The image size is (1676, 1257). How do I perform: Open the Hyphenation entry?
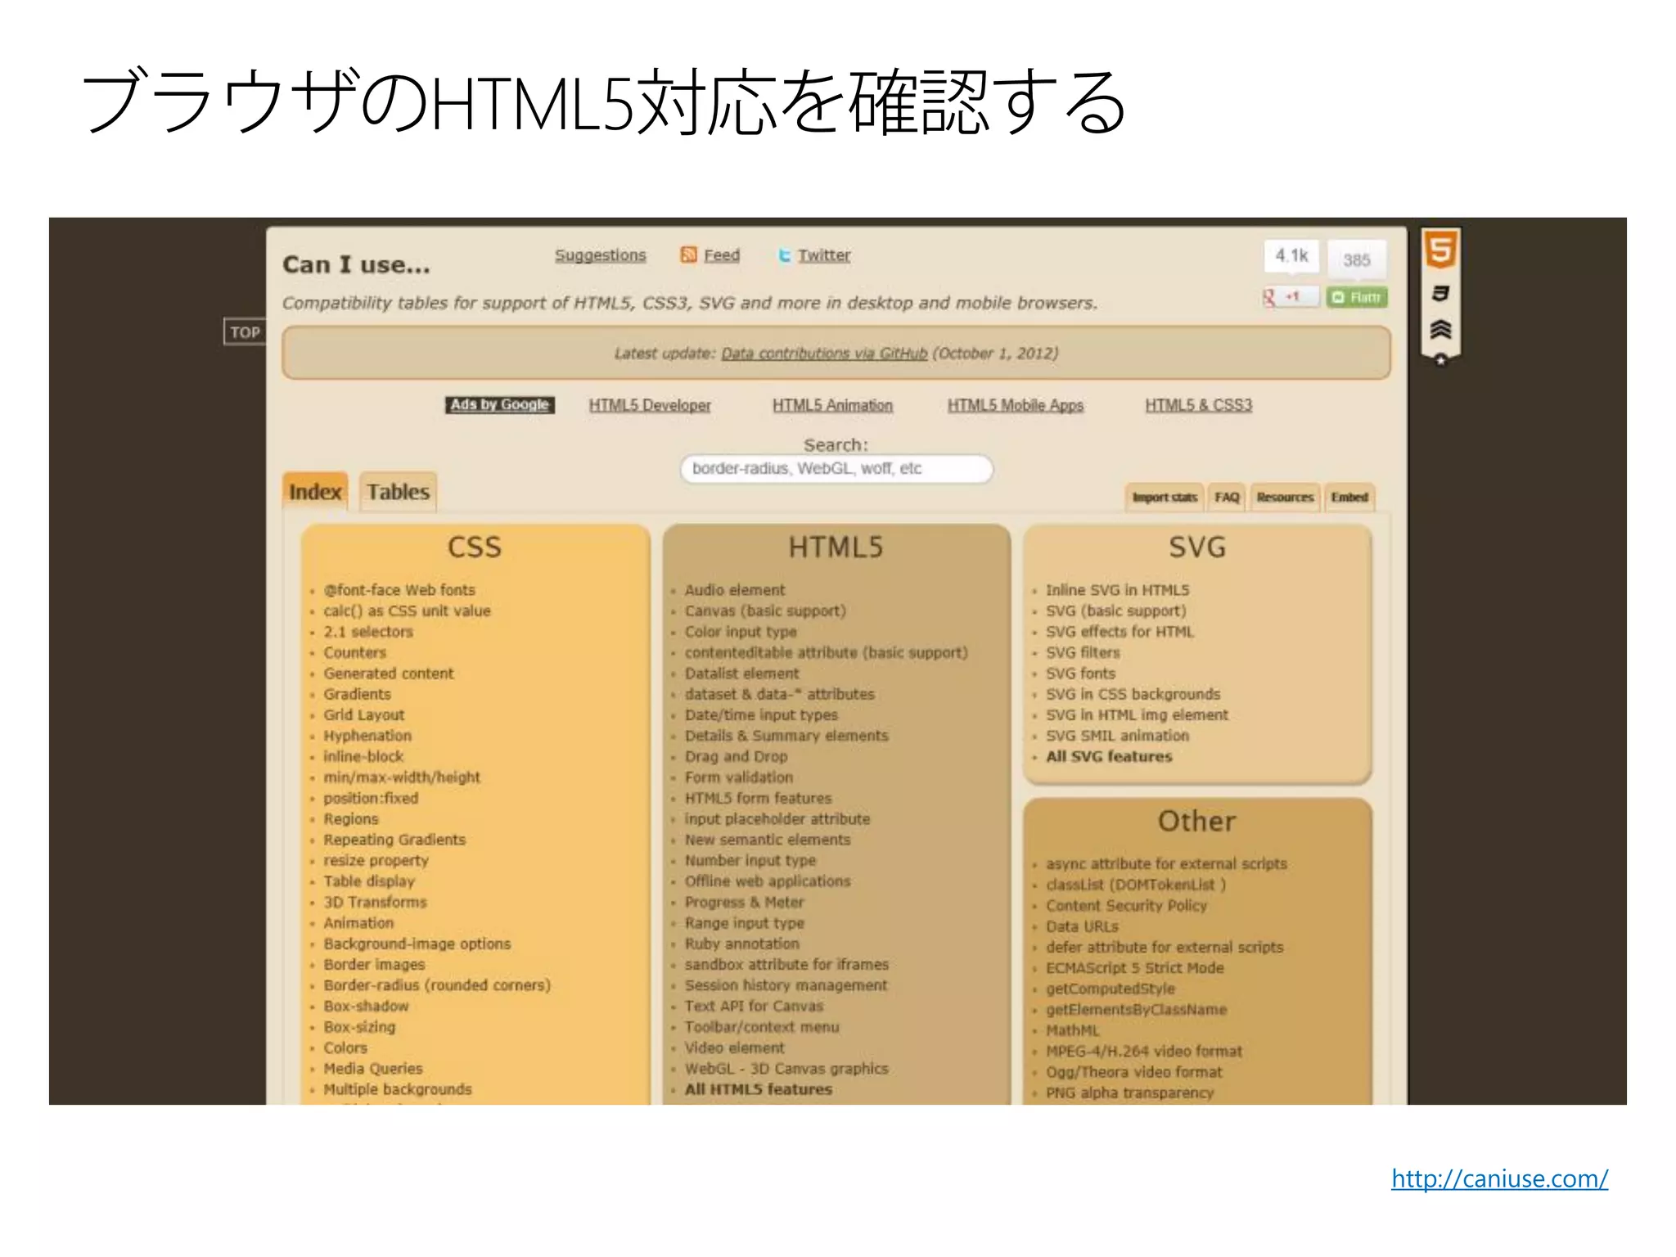click(x=367, y=736)
